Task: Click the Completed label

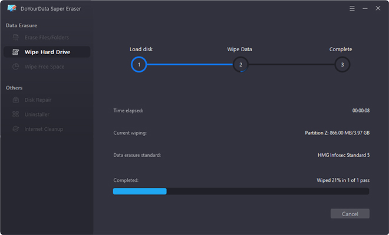Action: [126, 180]
